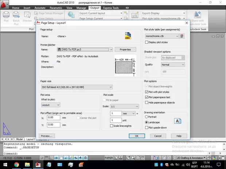The height and width of the screenshot is (169, 226).
Task: Check Hide paperspace objects option
Action: click(147, 102)
